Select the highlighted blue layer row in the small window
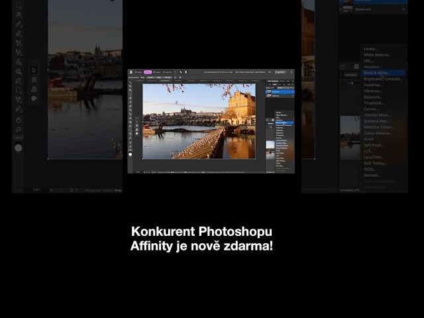The image size is (424, 318). coord(280,92)
